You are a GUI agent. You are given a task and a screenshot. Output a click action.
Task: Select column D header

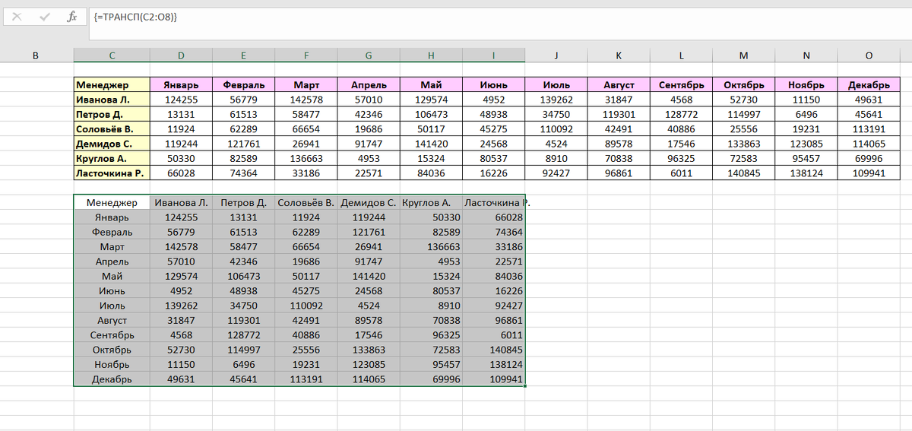181,55
